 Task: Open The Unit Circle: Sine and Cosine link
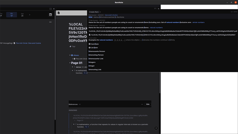[x=28, y=43]
